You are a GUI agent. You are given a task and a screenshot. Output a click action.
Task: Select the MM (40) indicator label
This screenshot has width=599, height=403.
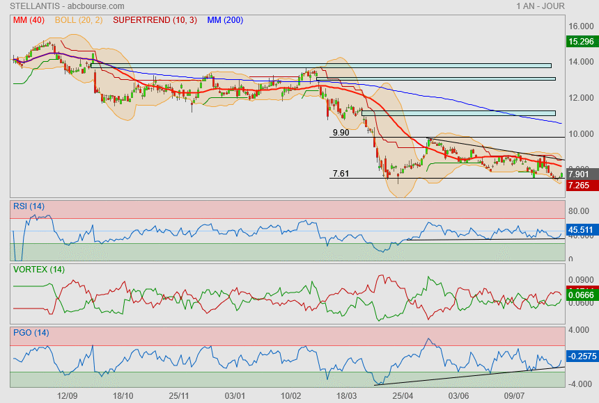[29, 20]
